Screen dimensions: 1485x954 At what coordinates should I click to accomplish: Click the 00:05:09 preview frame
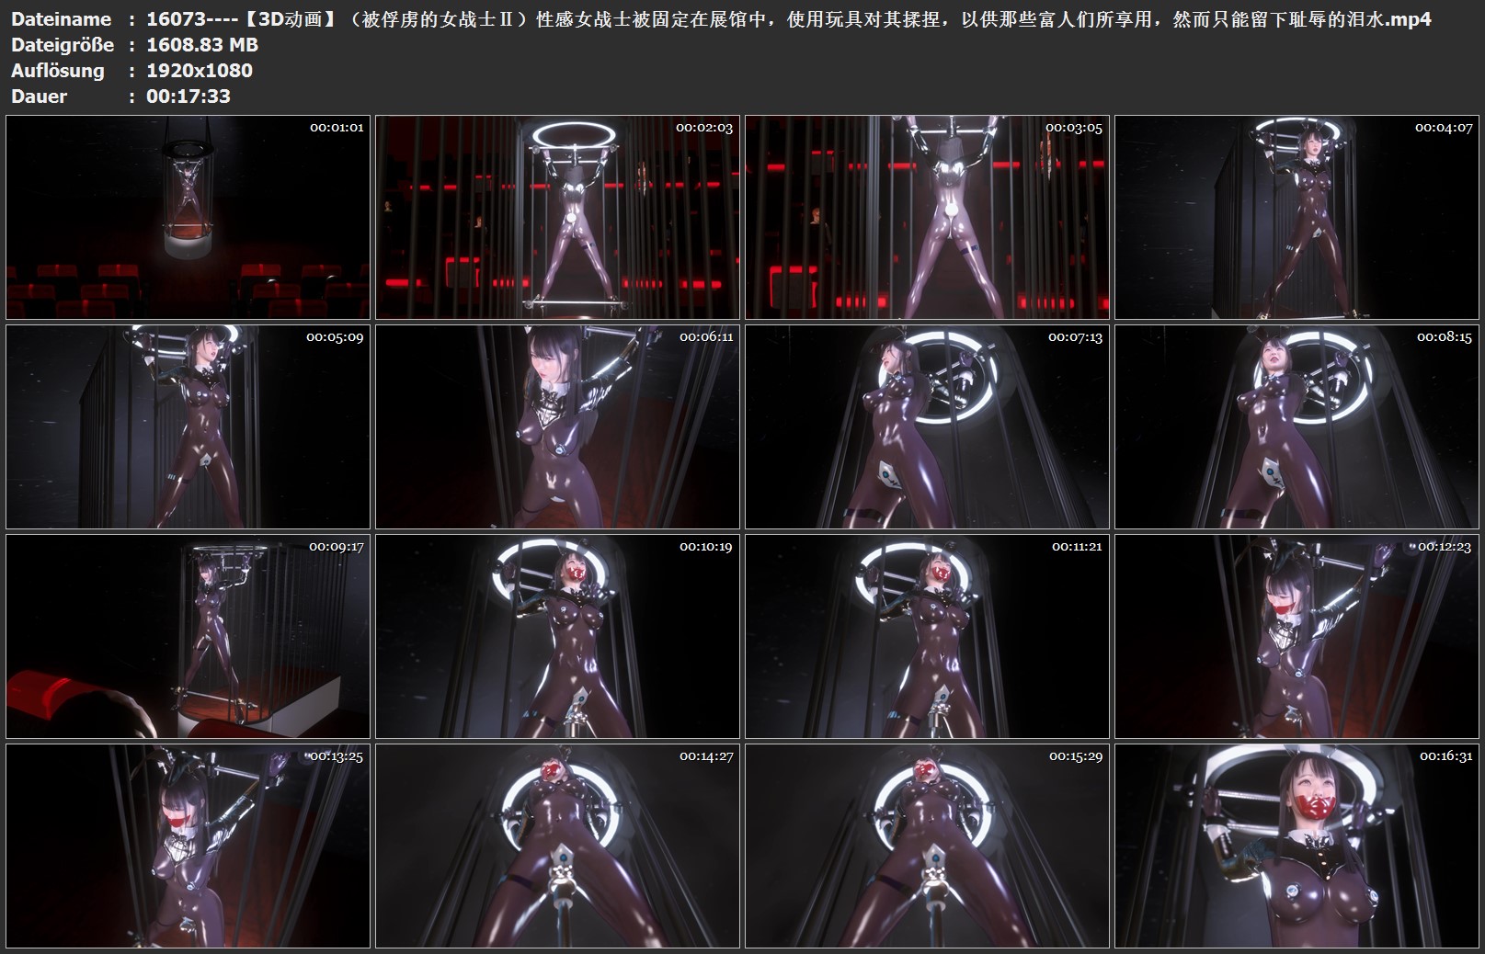188,426
